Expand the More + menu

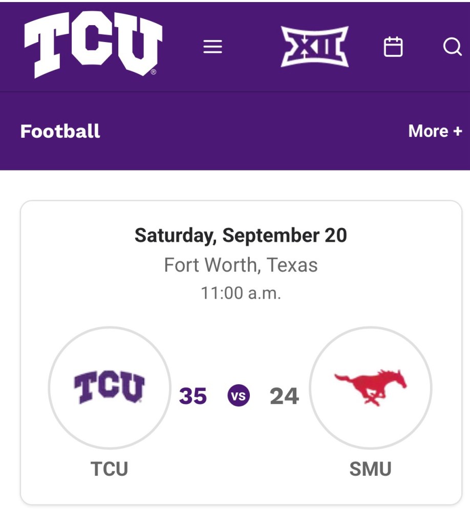[x=435, y=131]
